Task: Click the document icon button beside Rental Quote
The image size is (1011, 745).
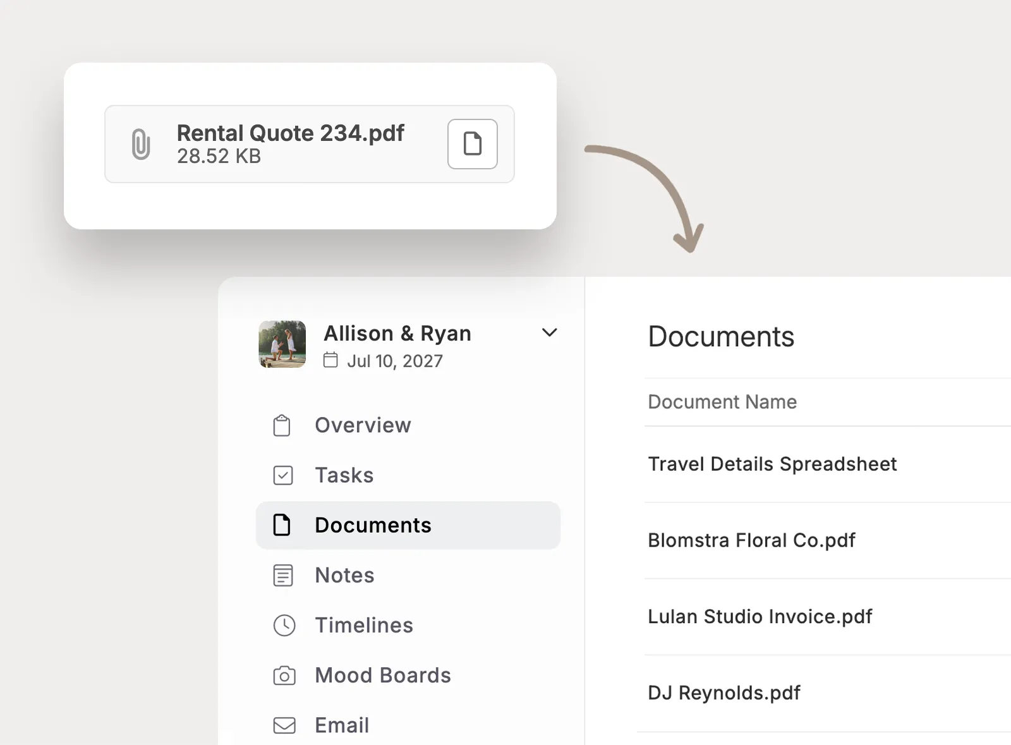Action: click(x=473, y=144)
